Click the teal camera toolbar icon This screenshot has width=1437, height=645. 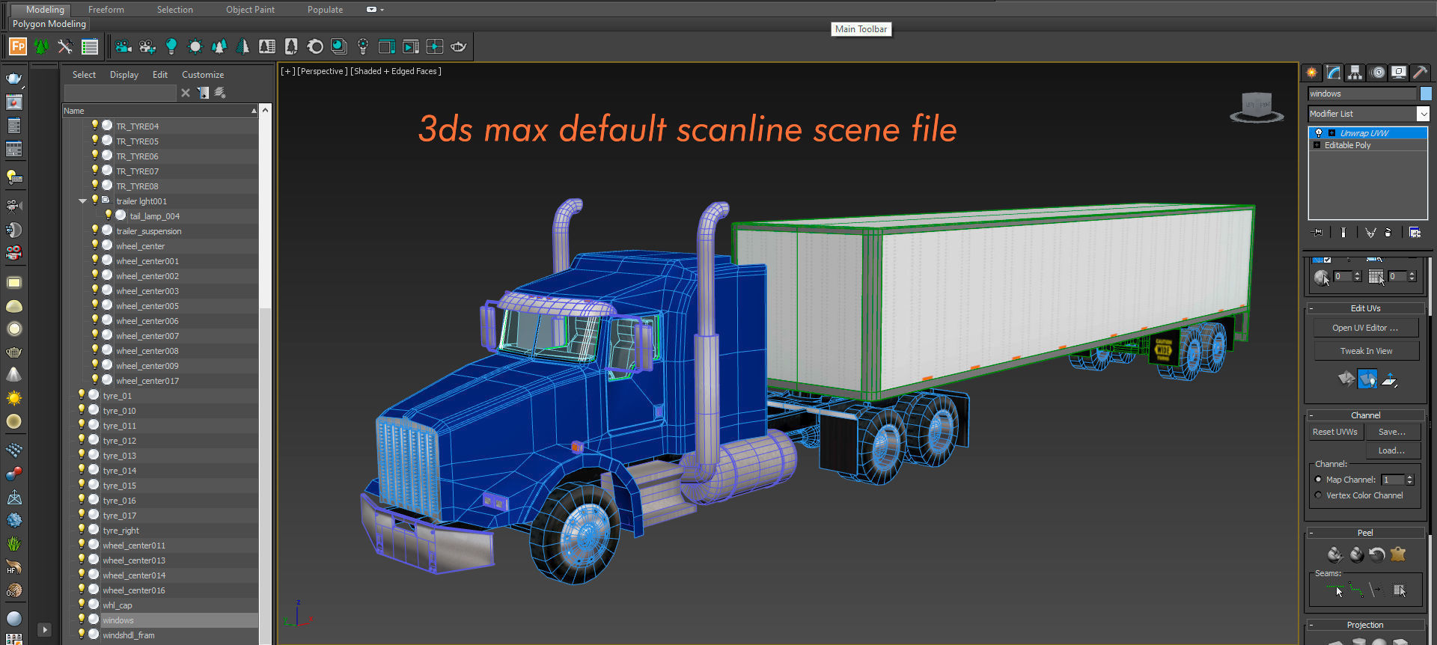[x=123, y=46]
